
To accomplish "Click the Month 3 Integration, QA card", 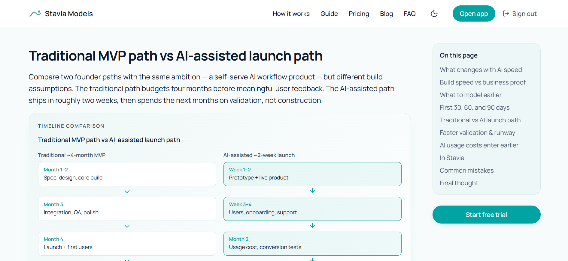I will 127,209.
